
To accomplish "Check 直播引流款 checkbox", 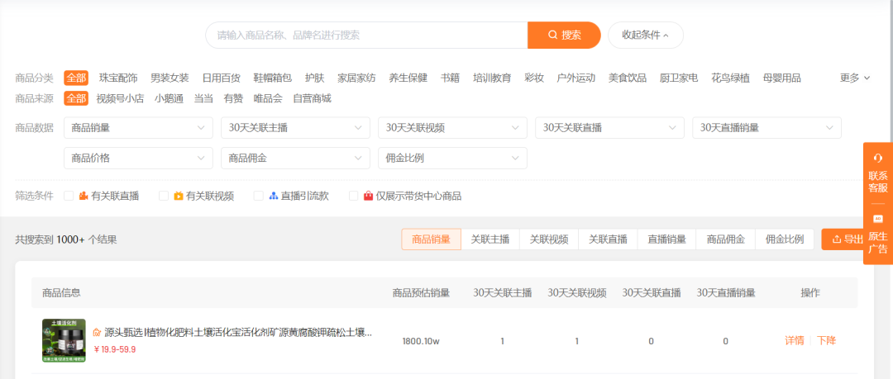I will pyautogui.click(x=259, y=197).
